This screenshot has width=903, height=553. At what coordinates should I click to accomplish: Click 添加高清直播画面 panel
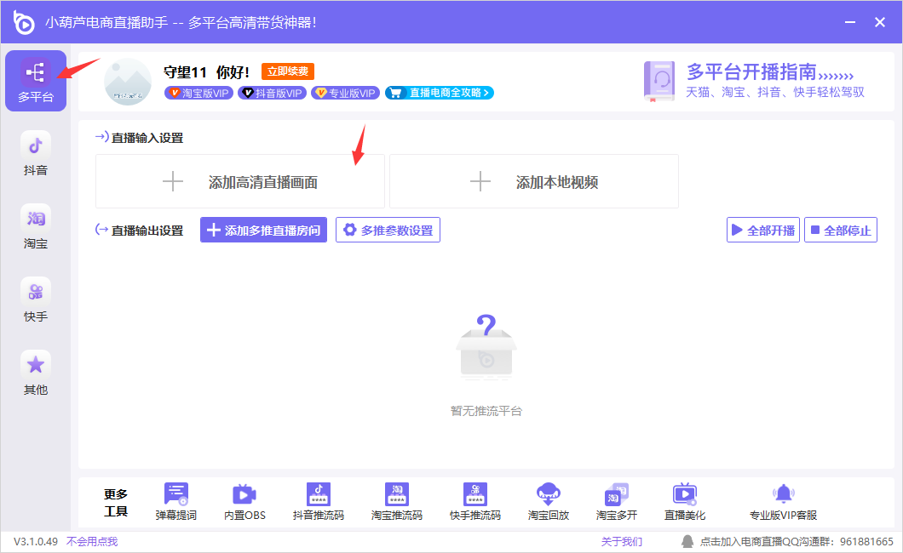(240, 182)
